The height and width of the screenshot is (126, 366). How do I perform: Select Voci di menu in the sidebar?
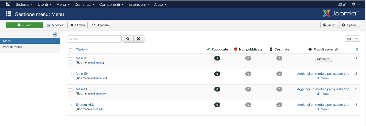(12, 47)
